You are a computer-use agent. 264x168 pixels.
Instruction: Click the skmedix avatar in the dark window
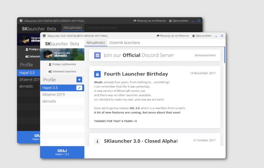(x=24, y=40)
